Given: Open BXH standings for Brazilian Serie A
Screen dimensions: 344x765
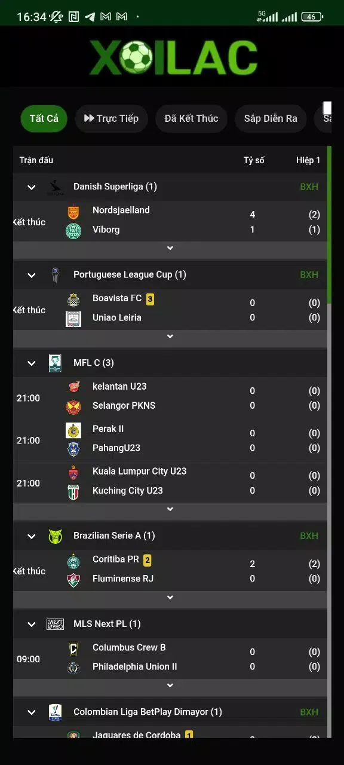Looking at the screenshot, I should click(x=309, y=536).
